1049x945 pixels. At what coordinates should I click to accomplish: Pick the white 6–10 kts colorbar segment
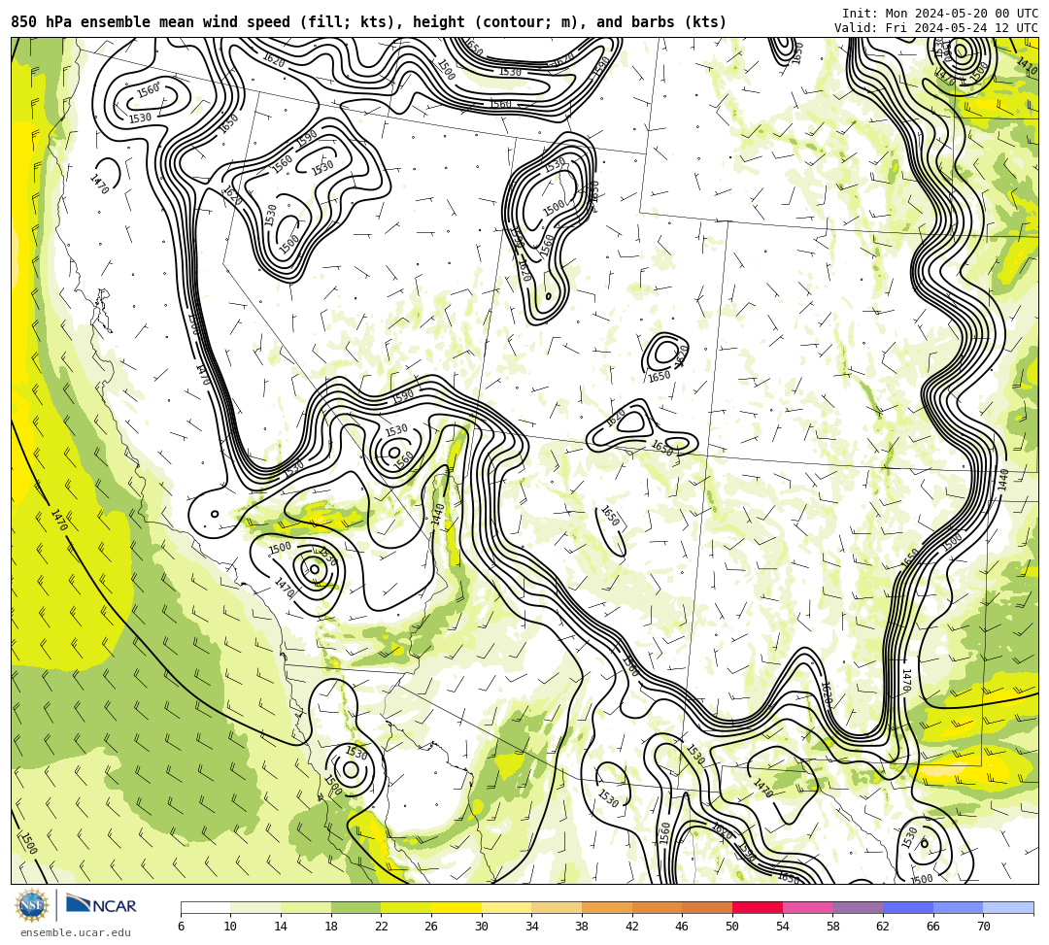coord(205,907)
